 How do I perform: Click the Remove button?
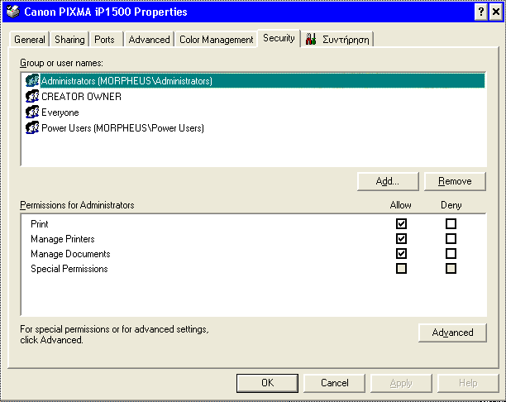click(455, 181)
